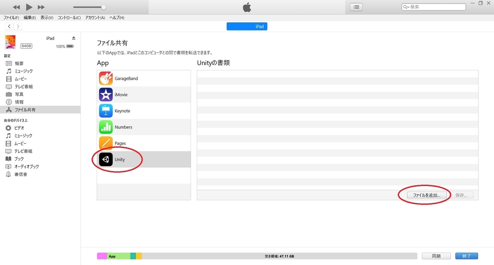Click the App segment of storage bar
This screenshot has width=494, height=265.
[119, 256]
